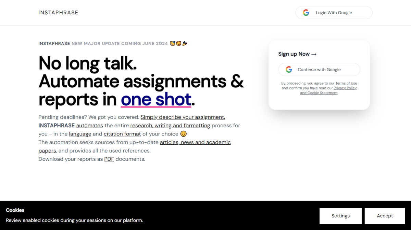Click the Google icon in sign-up card
The height and width of the screenshot is (230, 411).
tap(289, 70)
